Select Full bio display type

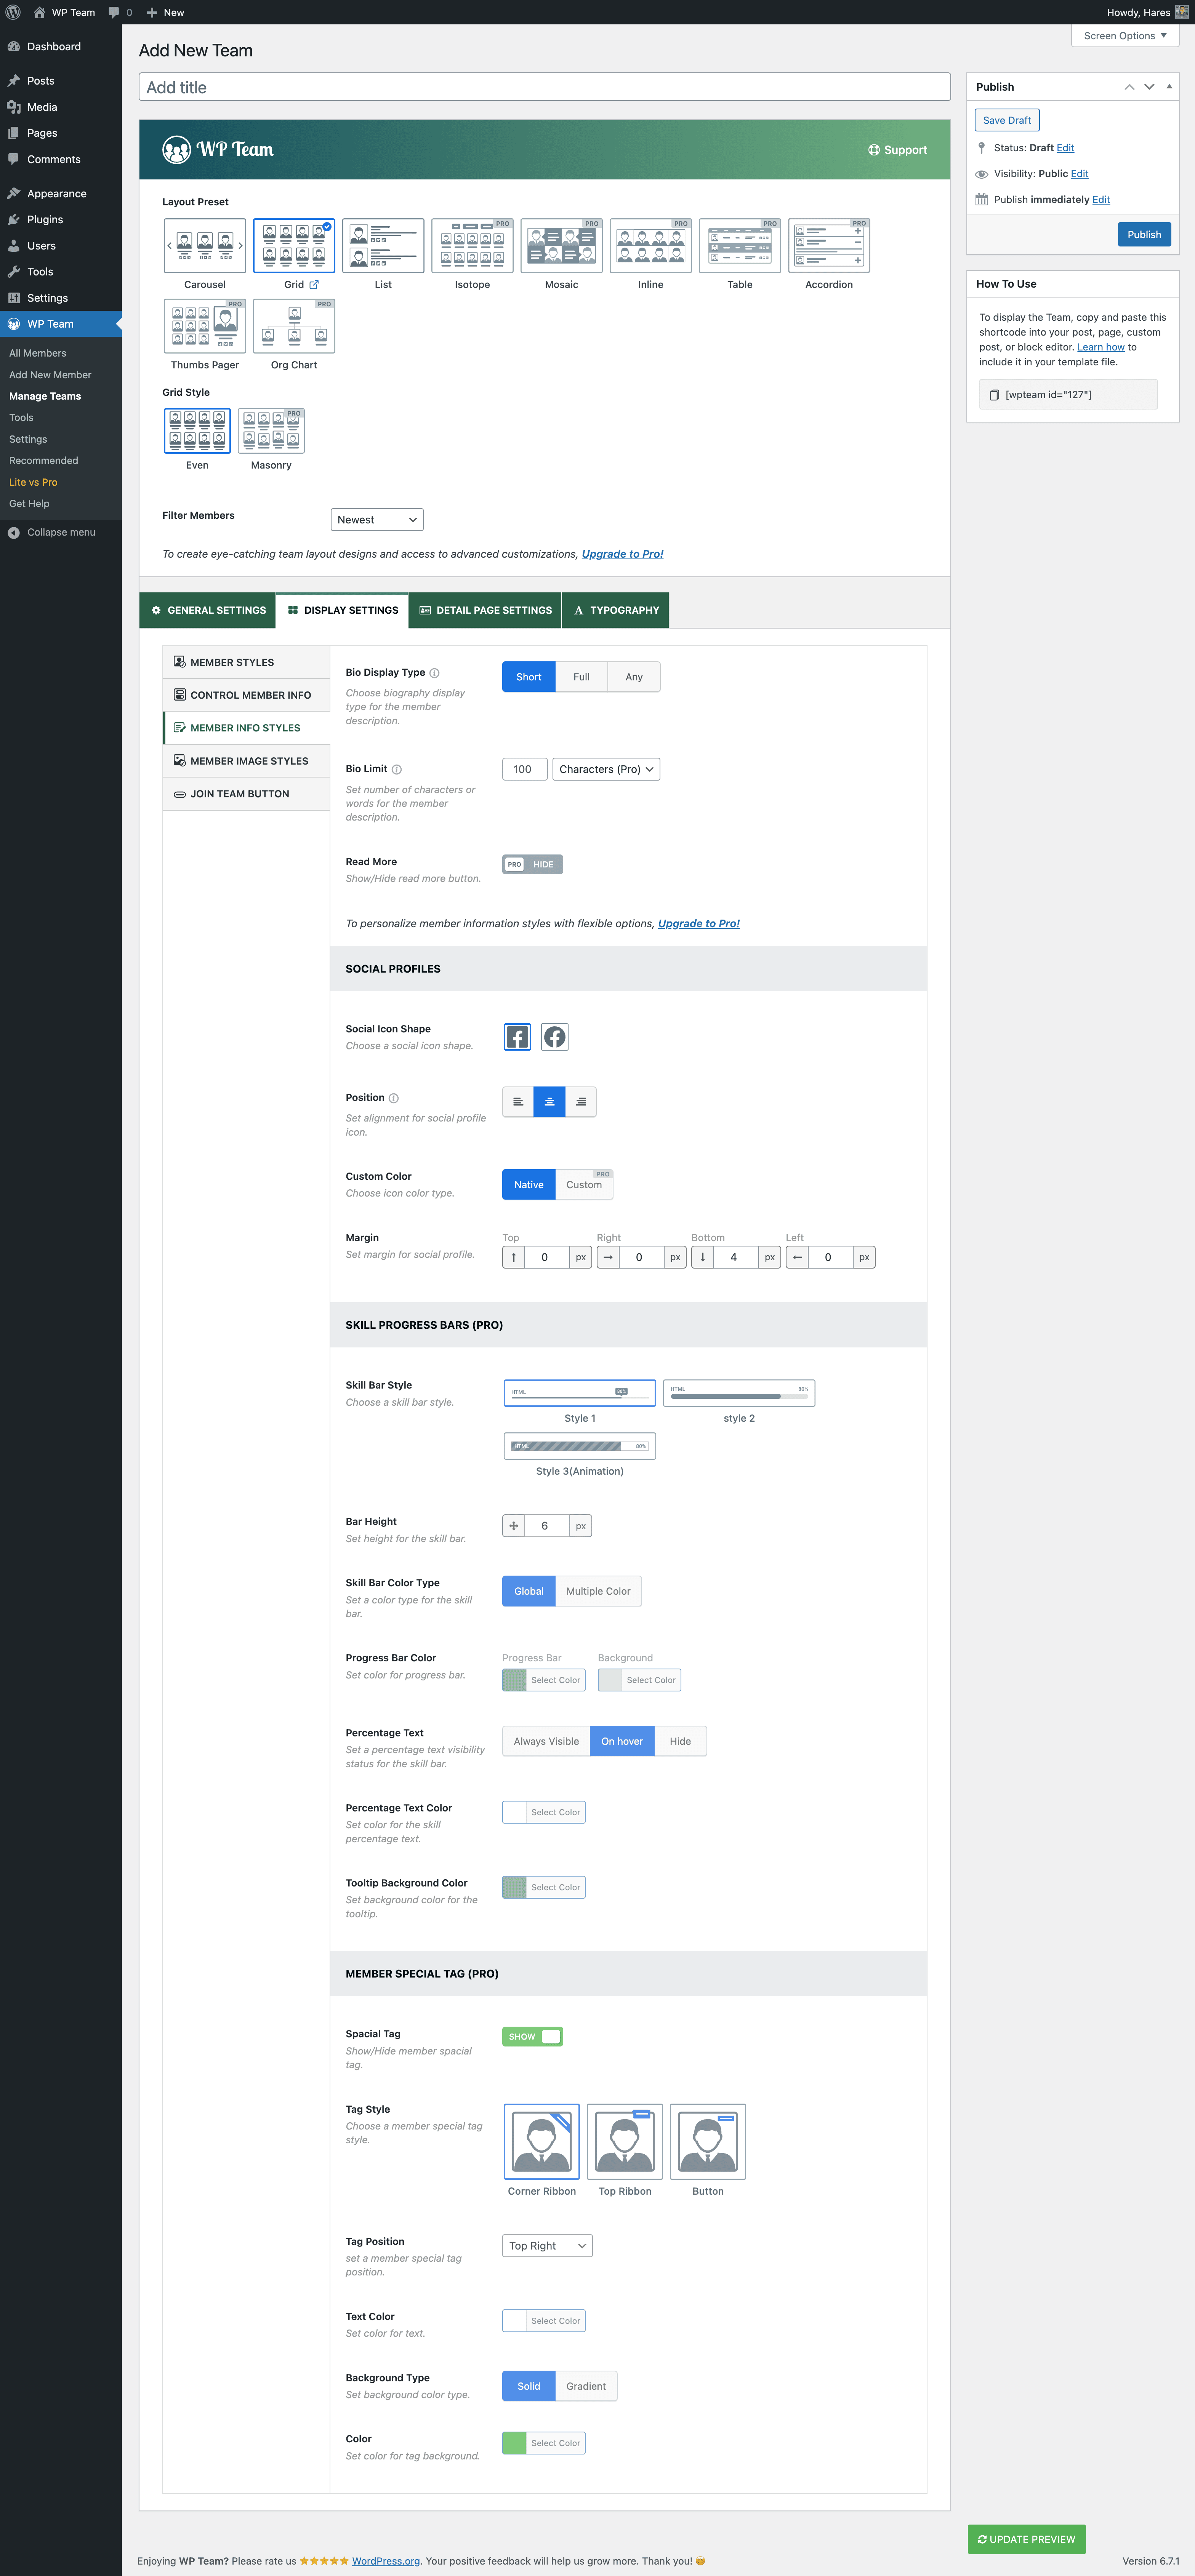581,677
